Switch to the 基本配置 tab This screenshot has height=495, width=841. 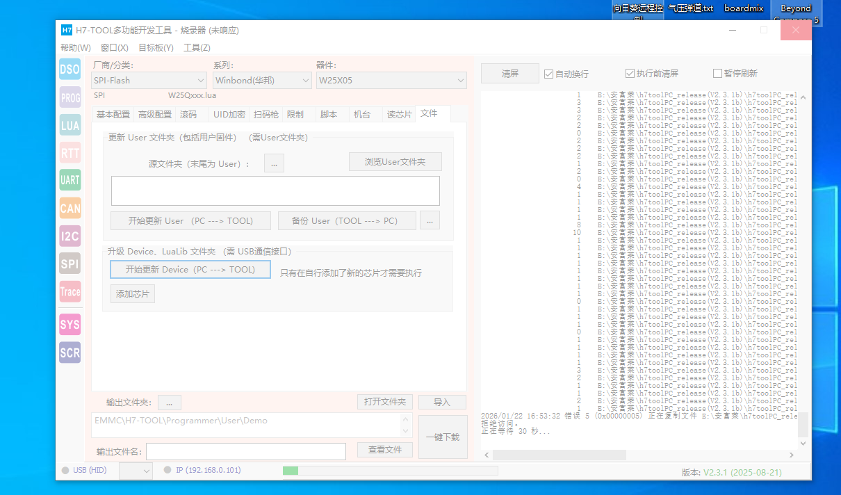coord(113,115)
